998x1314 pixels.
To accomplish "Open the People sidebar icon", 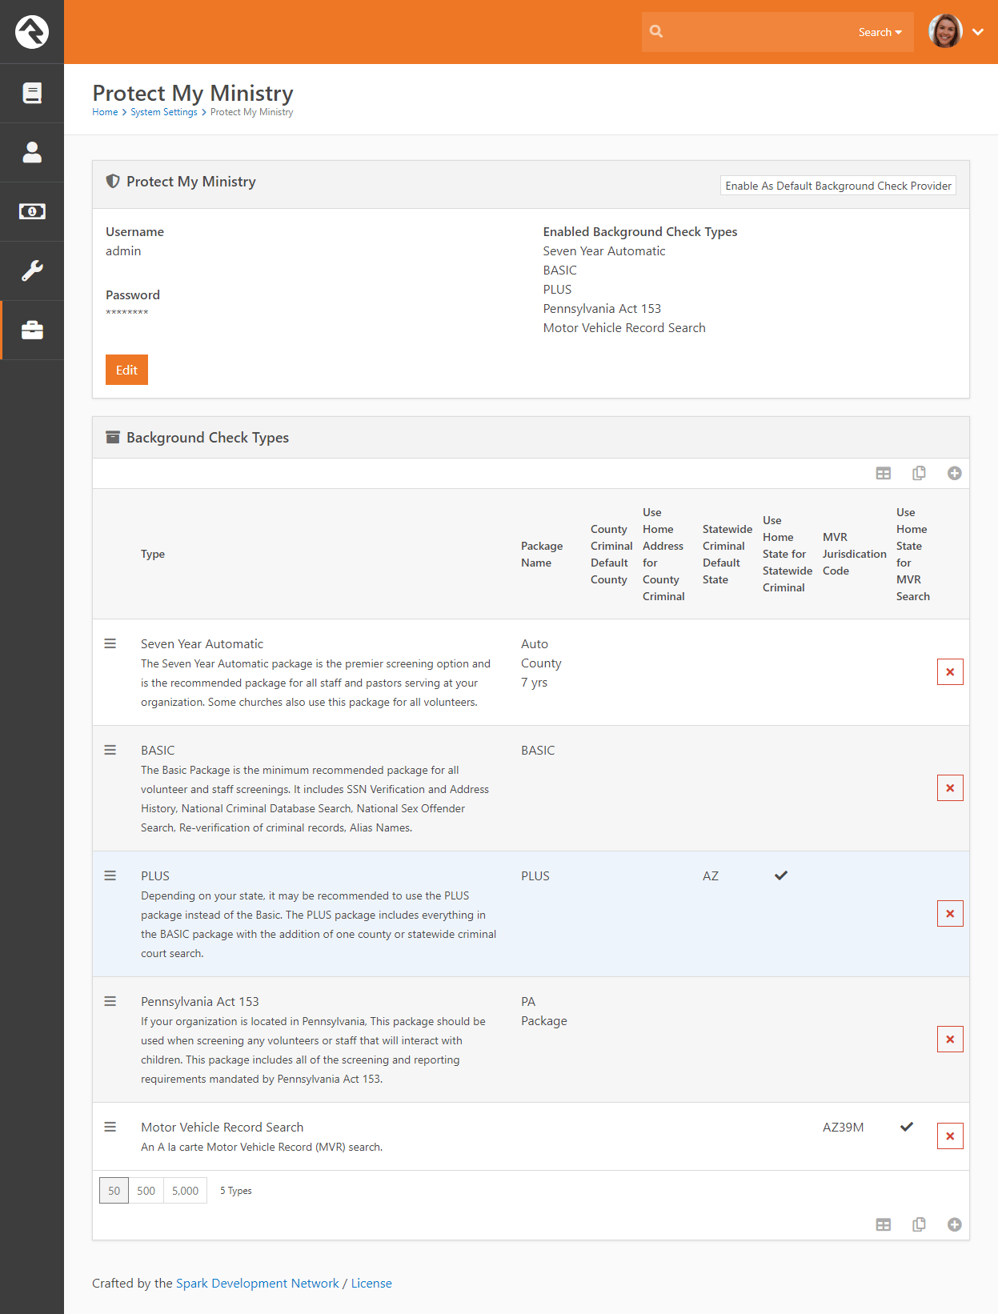I will tap(32, 152).
